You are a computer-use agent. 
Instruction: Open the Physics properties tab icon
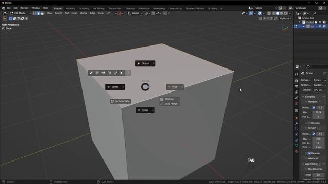click(x=297, y=134)
